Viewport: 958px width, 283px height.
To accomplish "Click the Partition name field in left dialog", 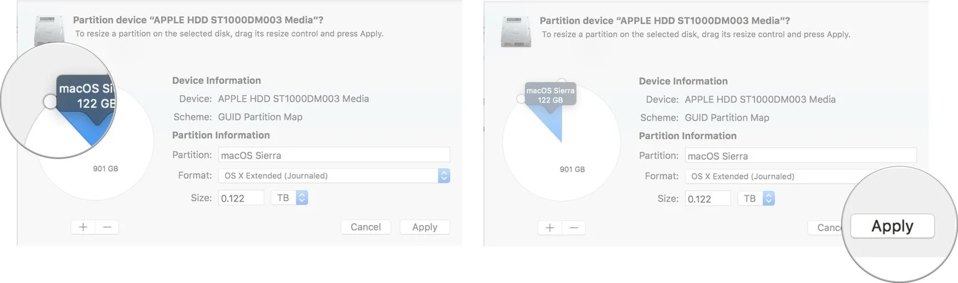I will [x=334, y=155].
